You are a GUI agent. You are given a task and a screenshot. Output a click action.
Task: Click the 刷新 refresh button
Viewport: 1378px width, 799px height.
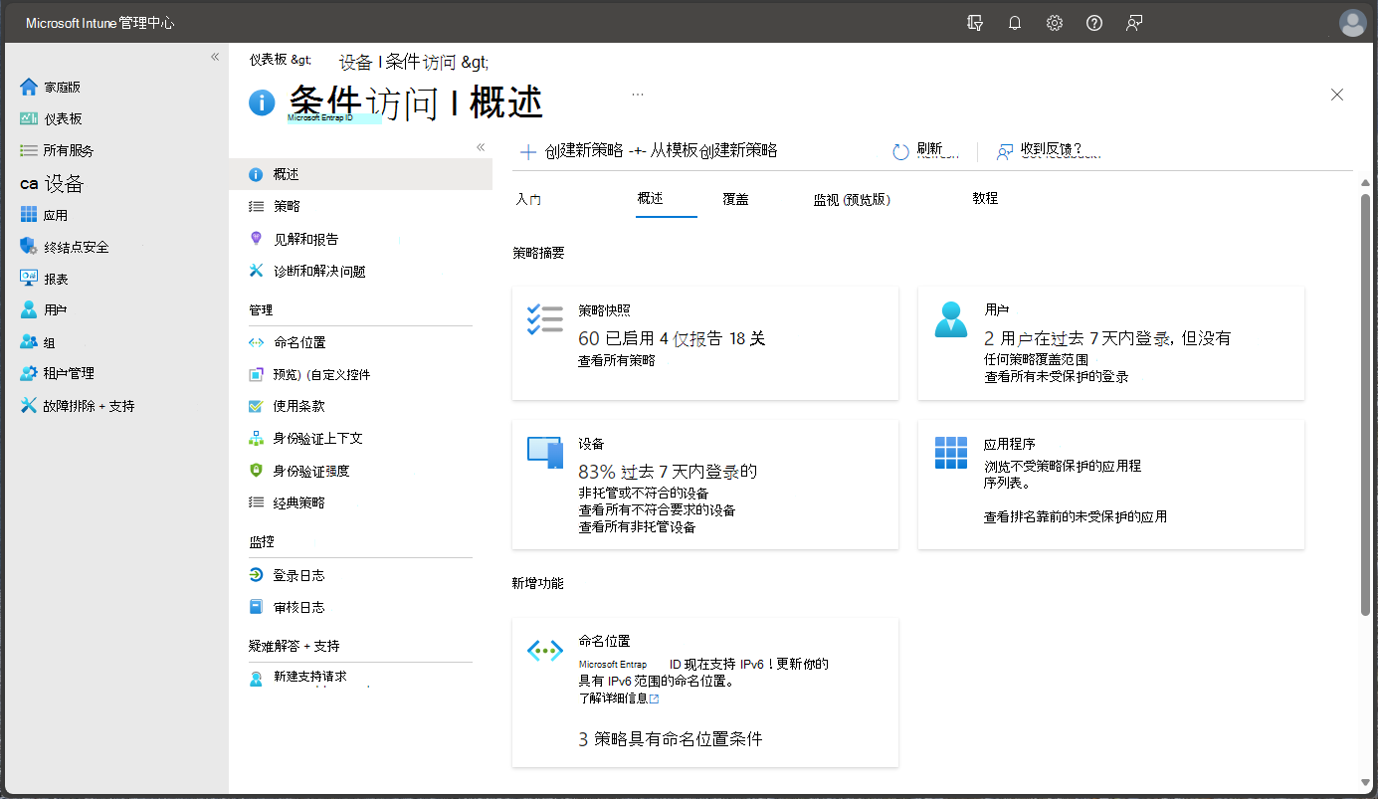[917, 150]
